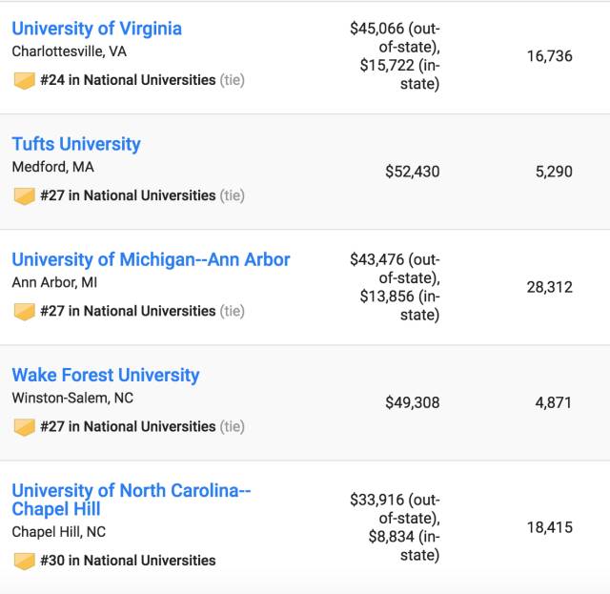Screen dimensions: 610x594
Task: Click the #30 in National Universities ranking
Action: click(128, 560)
